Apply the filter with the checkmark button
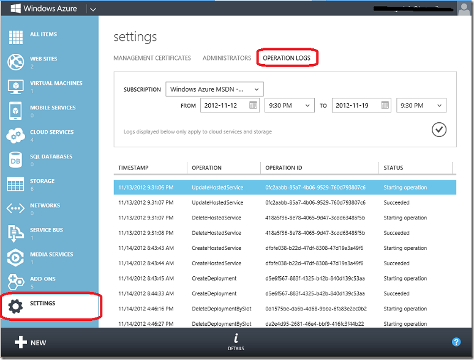The image size is (474, 360). coord(439,130)
